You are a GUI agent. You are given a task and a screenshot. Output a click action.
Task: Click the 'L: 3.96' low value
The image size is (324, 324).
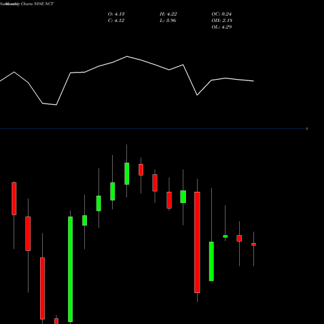168,21
